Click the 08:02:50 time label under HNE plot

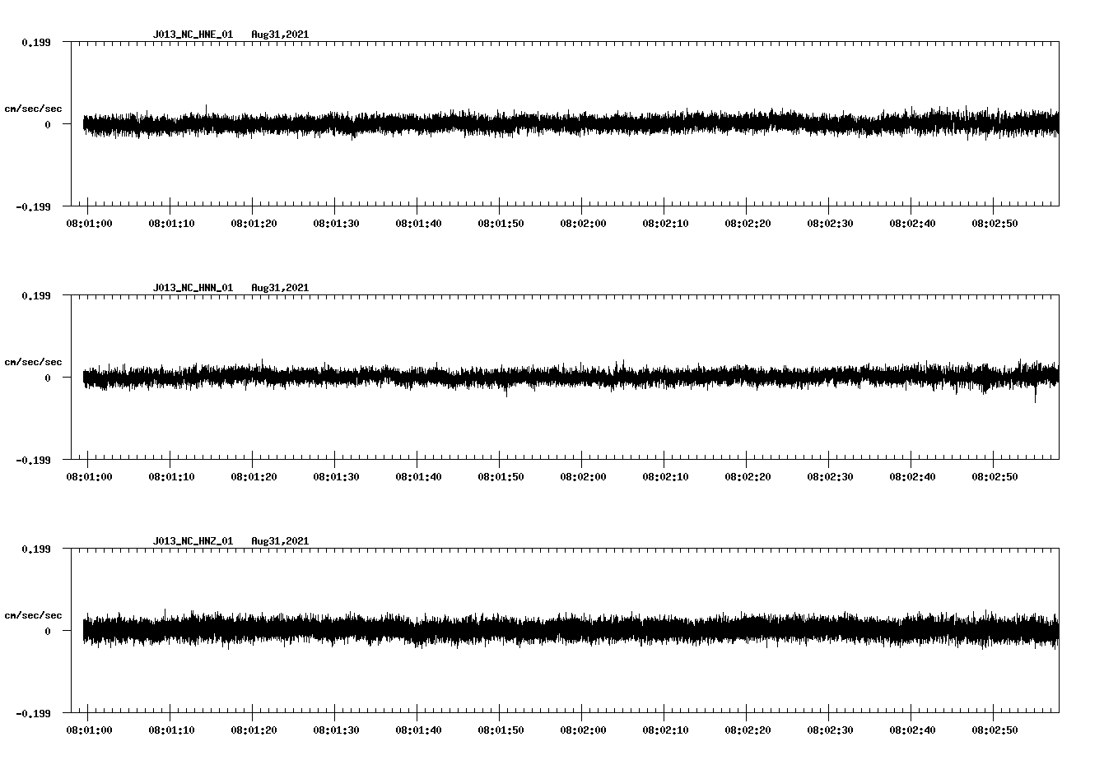(994, 224)
